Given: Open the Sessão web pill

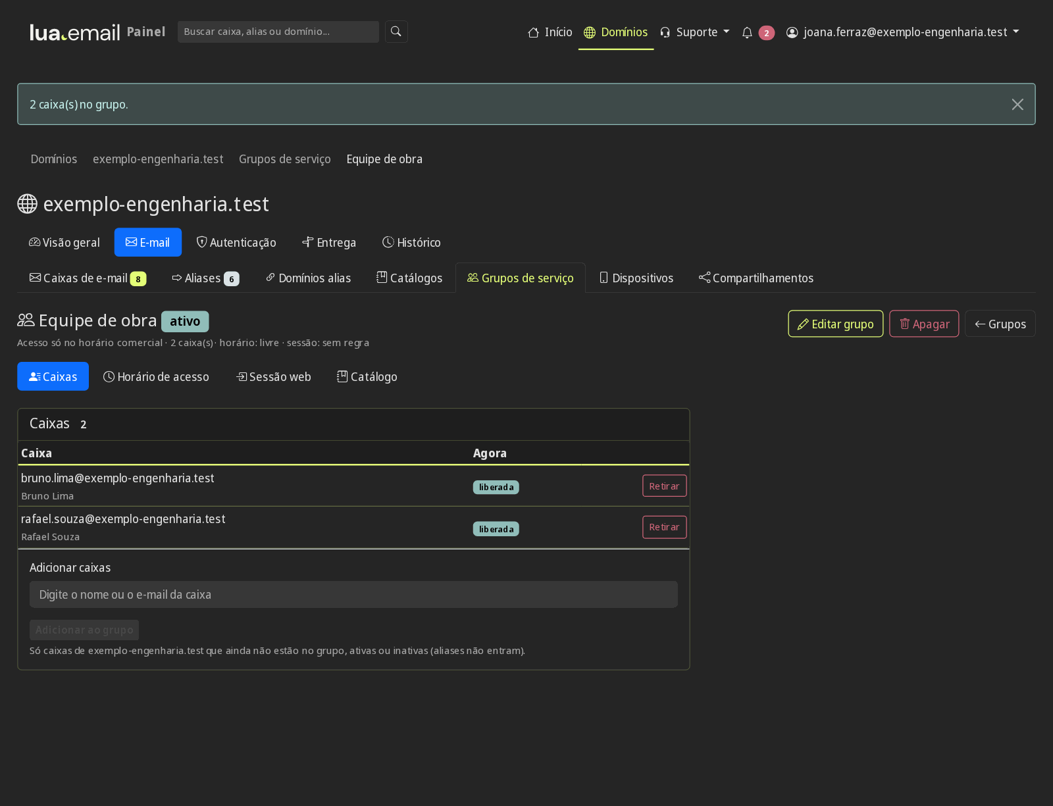Looking at the screenshot, I should 273,376.
